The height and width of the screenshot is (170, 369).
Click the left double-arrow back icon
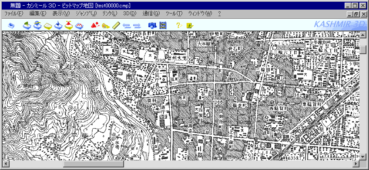pos(127,25)
